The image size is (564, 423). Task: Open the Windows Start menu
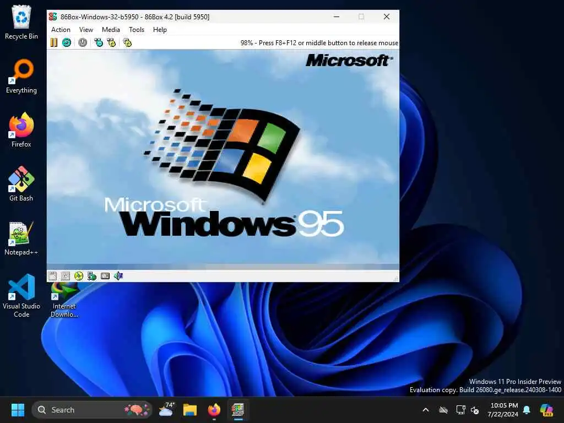(18, 410)
